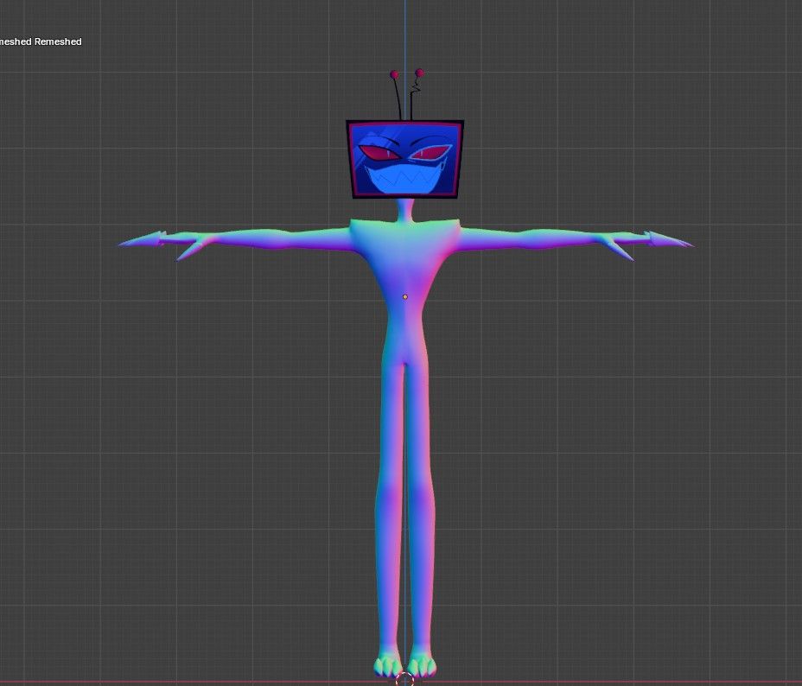The image size is (802, 686).
Task: Click the left antenna's red ball tip
Action: pyautogui.click(x=394, y=74)
